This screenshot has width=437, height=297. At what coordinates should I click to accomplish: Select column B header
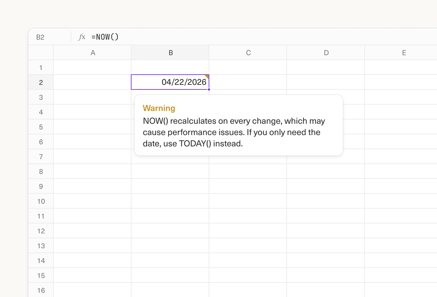[170, 53]
